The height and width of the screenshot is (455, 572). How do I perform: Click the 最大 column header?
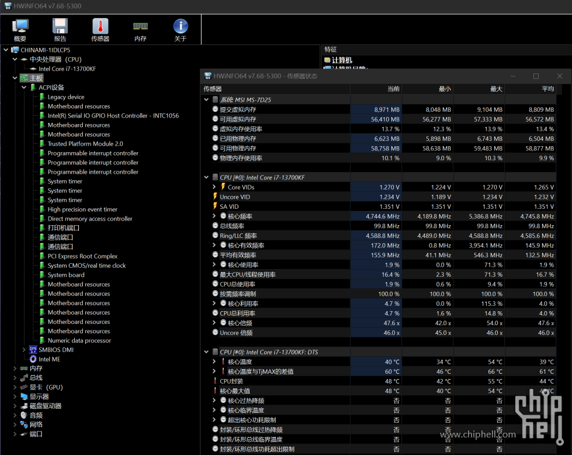click(479, 89)
